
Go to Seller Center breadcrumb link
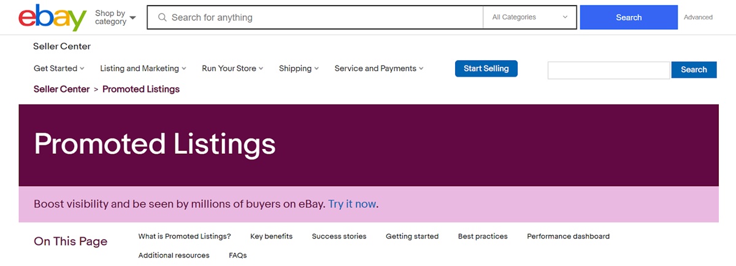tap(61, 89)
